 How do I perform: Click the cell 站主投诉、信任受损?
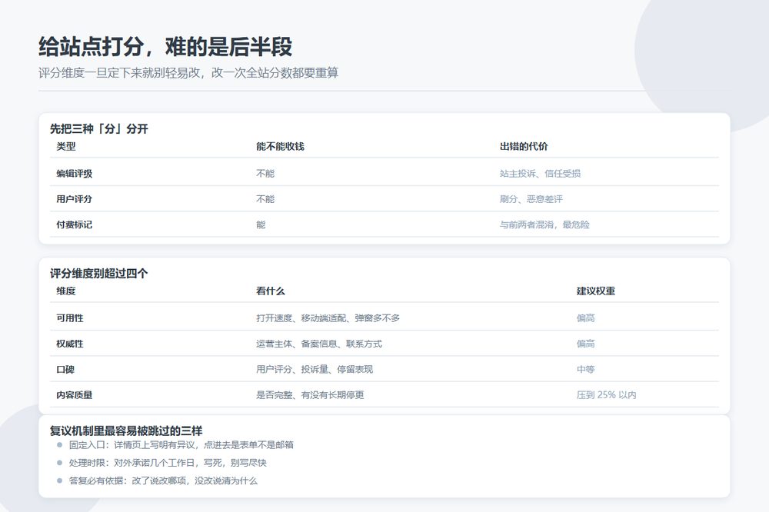point(540,173)
